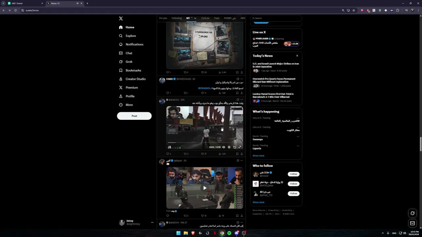
Task: Switch to the Following tab
Action: (x=177, y=18)
